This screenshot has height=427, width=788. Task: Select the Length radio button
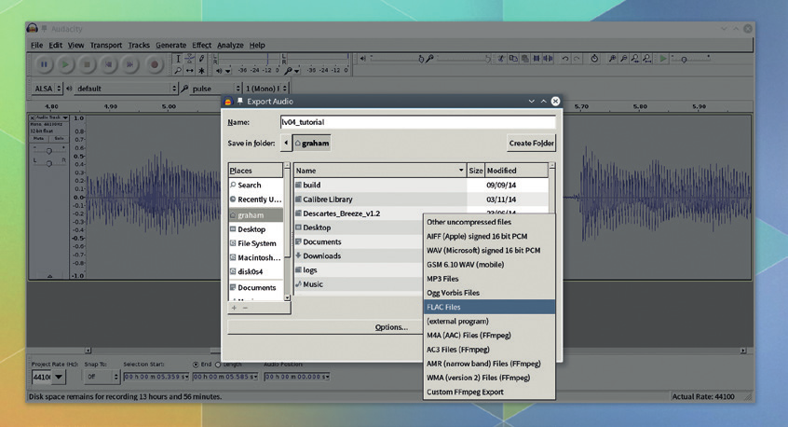coord(218,365)
